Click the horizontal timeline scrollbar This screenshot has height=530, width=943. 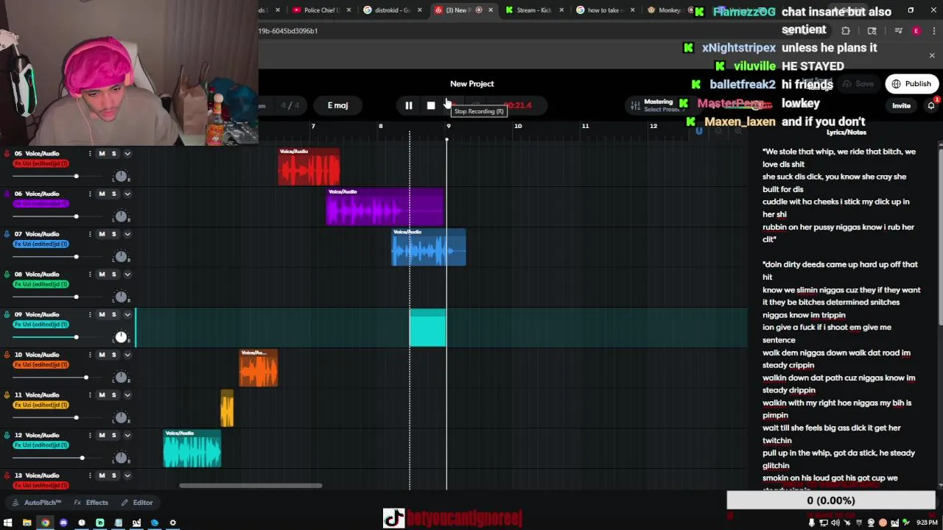pyautogui.click(x=250, y=485)
